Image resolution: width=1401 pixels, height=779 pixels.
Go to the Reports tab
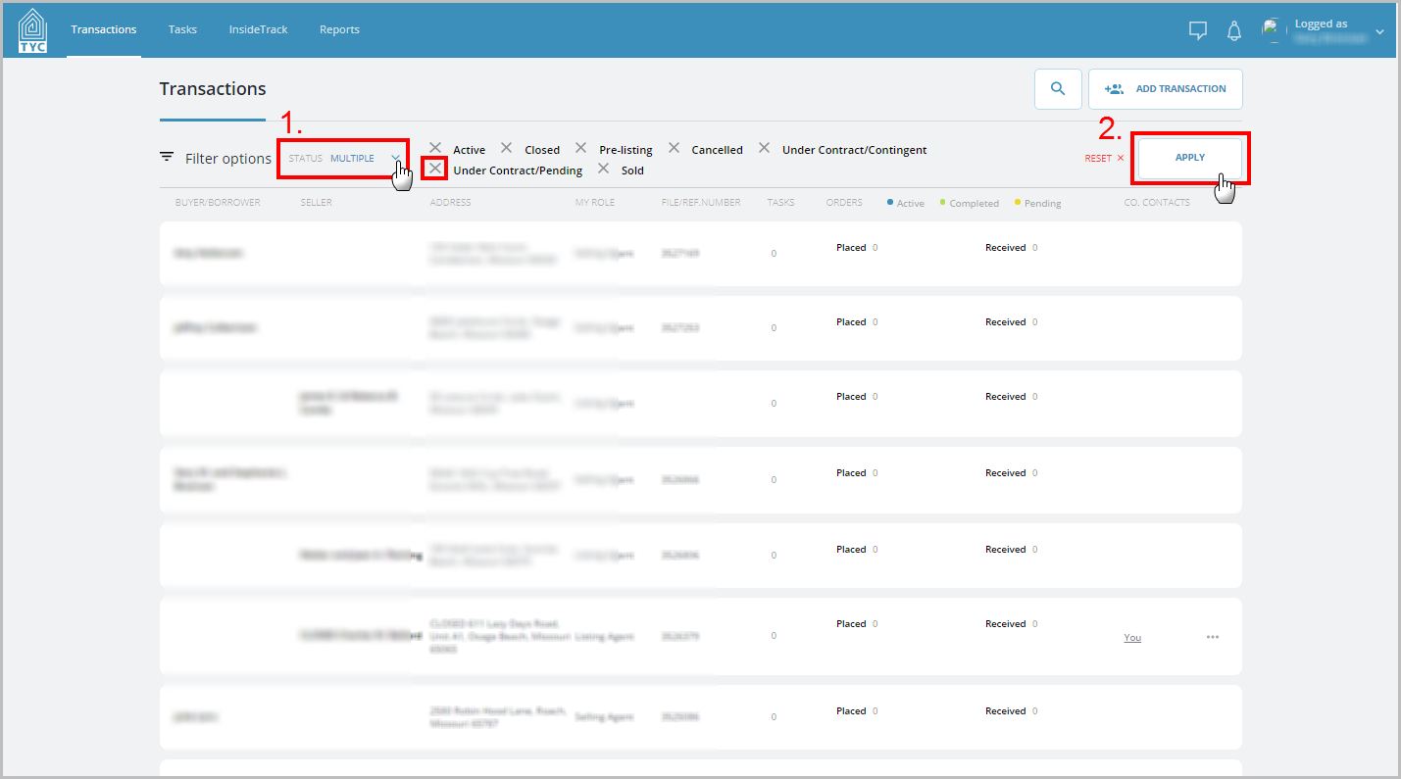pos(339,29)
